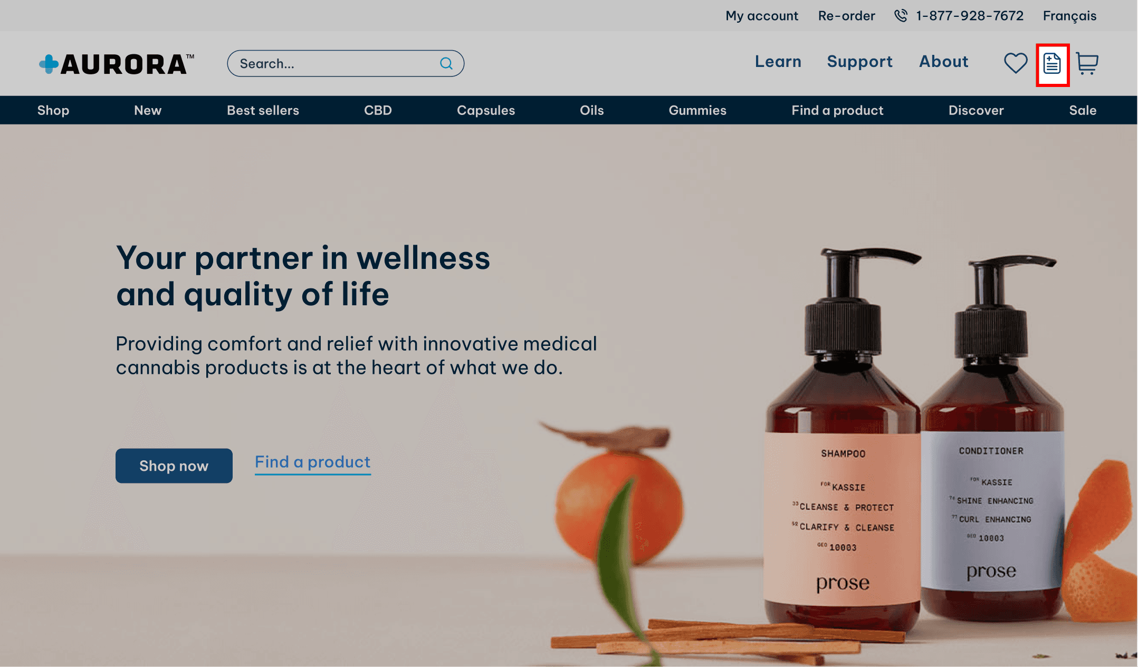This screenshot has height=667, width=1138.
Task: Go to the CBD category
Action: (378, 110)
